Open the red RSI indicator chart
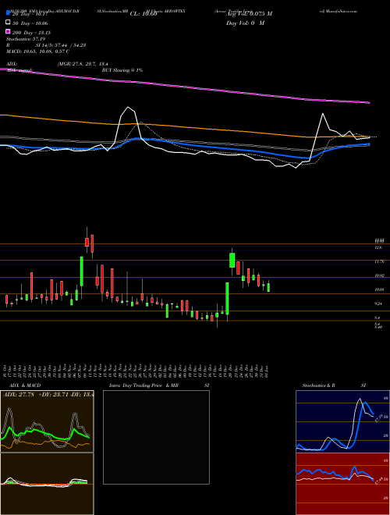 (342, 484)
